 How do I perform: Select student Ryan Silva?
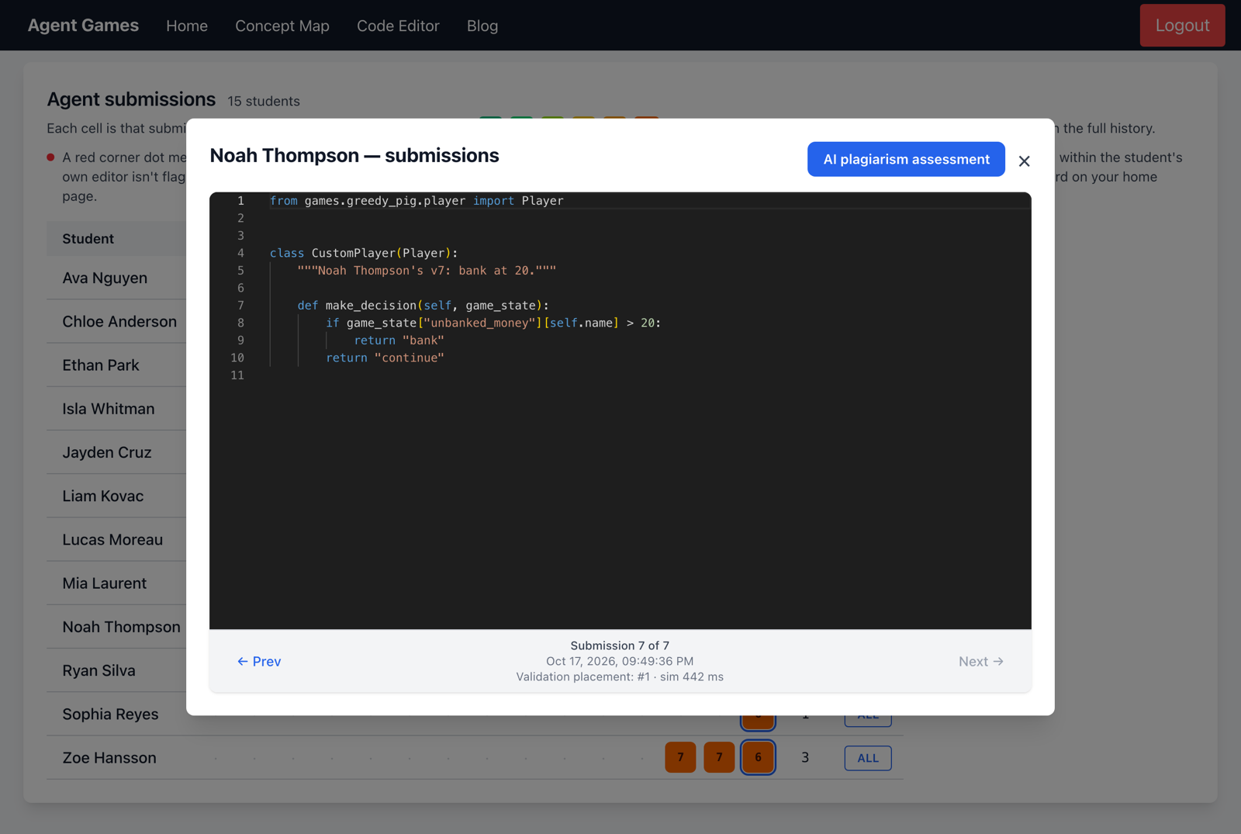99,670
